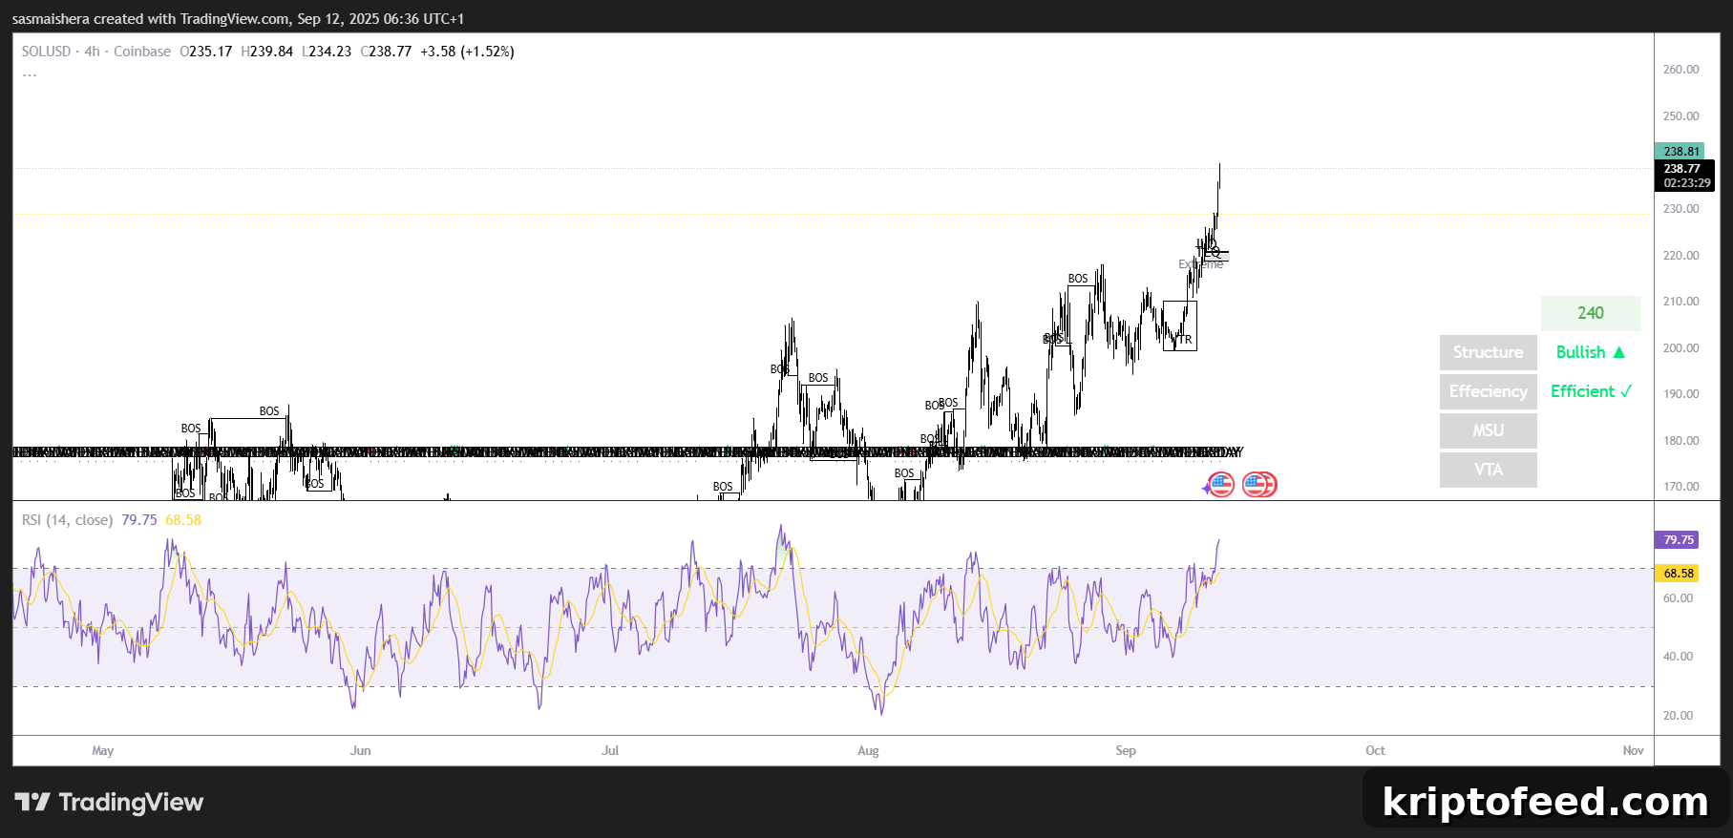This screenshot has height=838, width=1733.
Task: Click the MSU cell in the table
Action: coord(1489,430)
